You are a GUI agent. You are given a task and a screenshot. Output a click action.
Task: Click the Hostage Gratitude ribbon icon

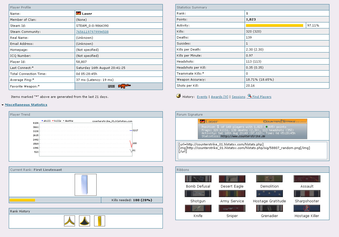pyautogui.click(x=270, y=194)
